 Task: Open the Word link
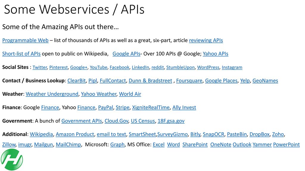(x=174, y=145)
